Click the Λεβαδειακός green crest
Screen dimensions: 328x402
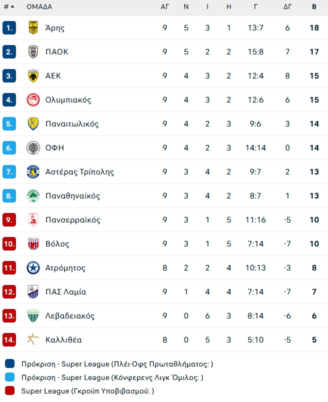click(x=33, y=315)
